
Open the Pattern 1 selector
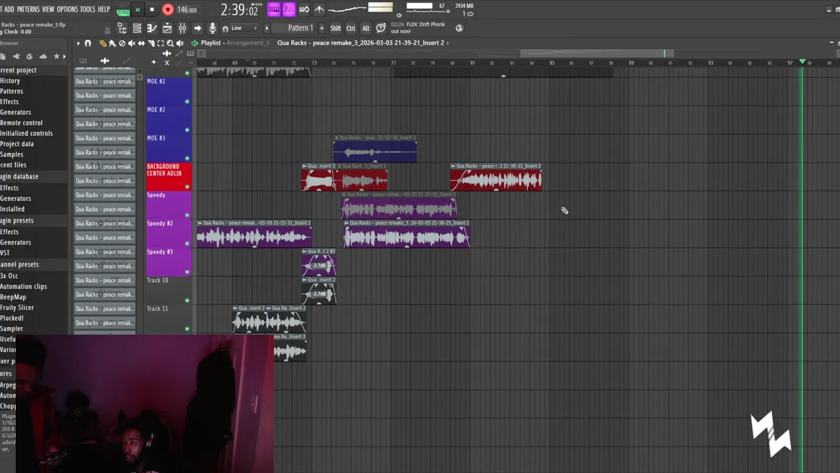pyautogui.click(x=299, y=28)
